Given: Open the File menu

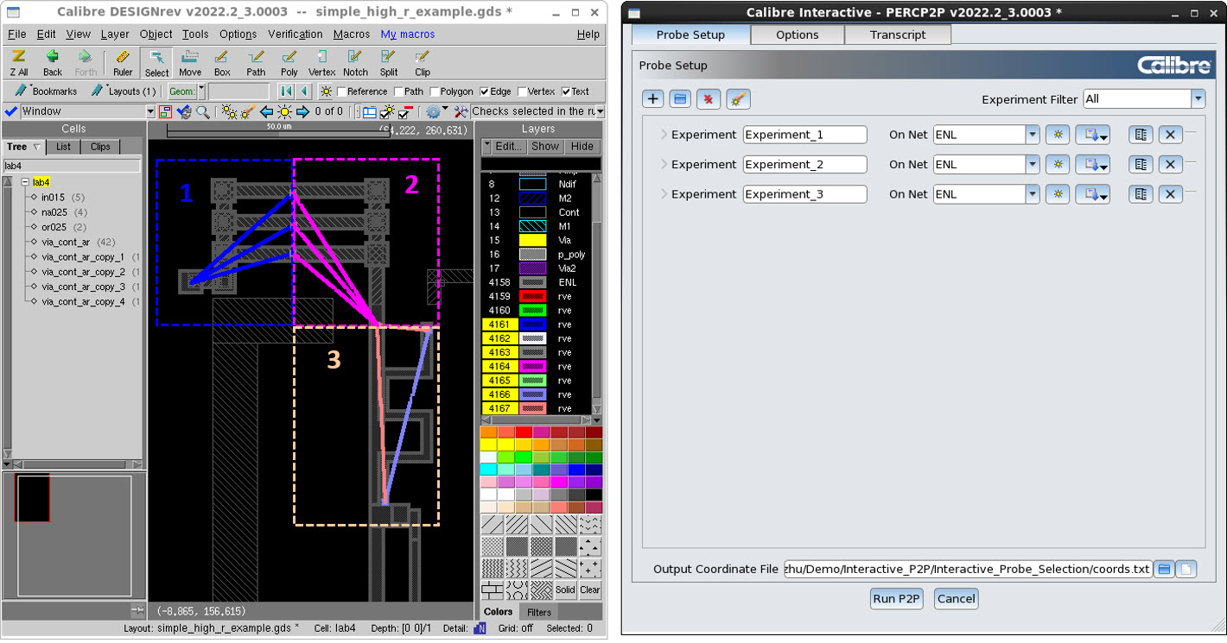Looking at the screenshot, I should 16,35.
